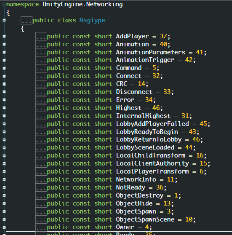Click the AddPlayer identifier
232x235 pixels.
coord(132,36)
